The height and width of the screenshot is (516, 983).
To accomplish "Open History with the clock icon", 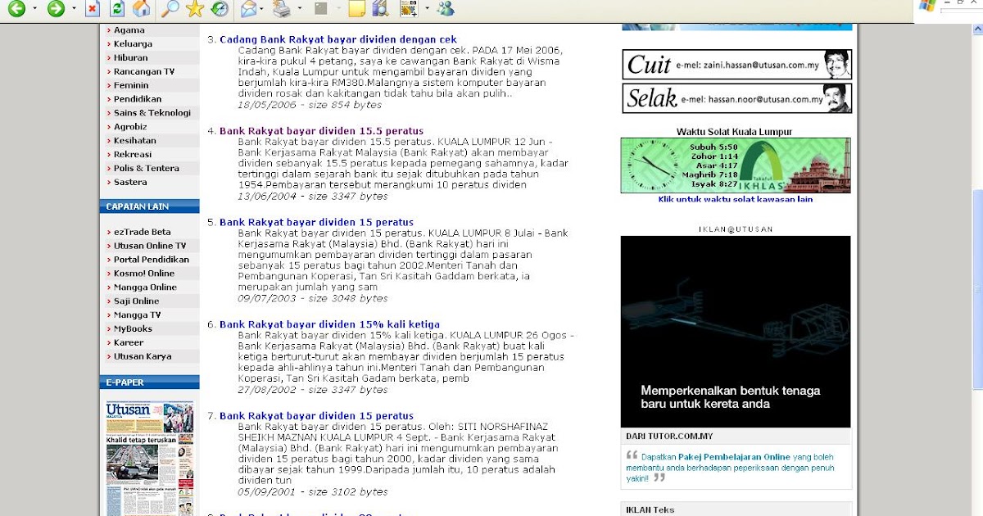I will coord(219,9).
